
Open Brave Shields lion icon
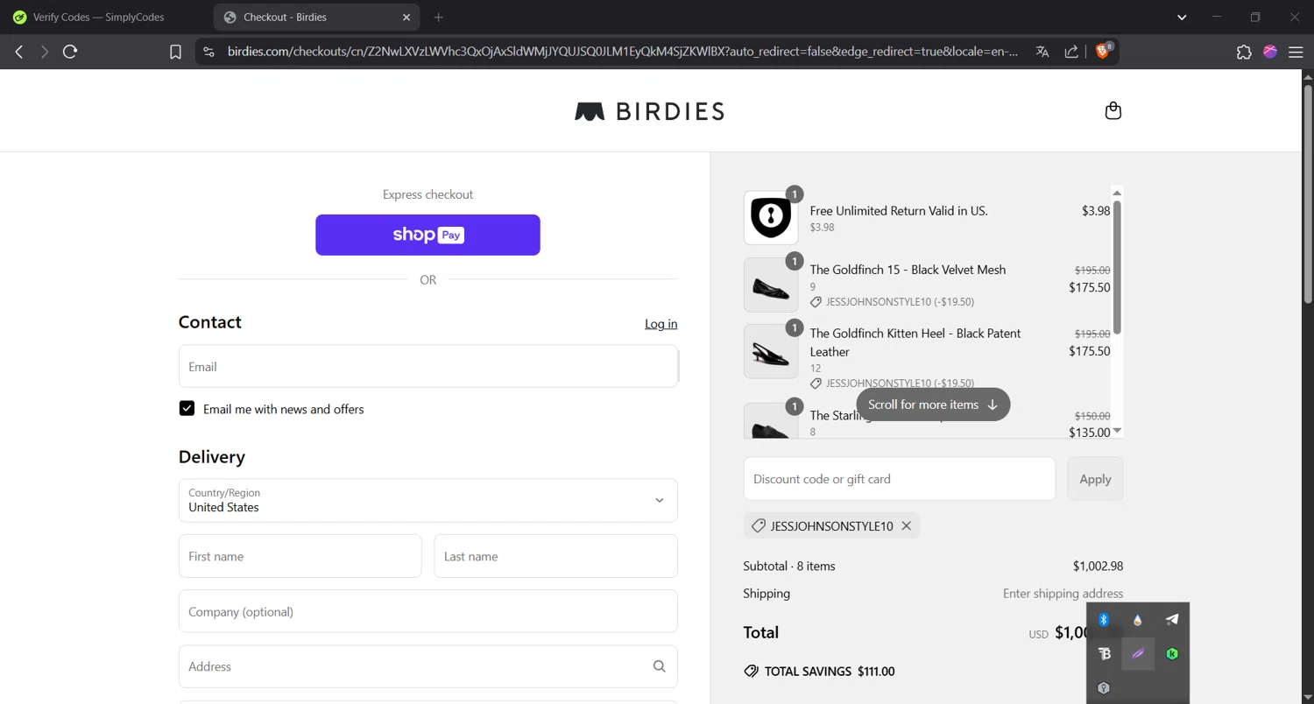pos(1104,51)
